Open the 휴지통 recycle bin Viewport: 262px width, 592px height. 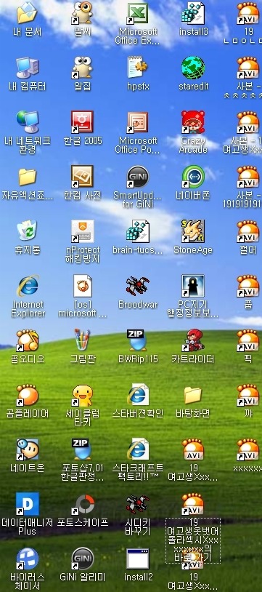27,231
